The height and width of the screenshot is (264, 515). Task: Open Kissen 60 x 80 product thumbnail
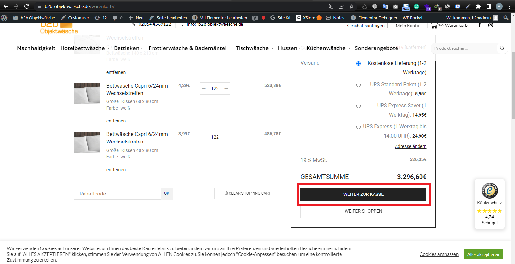coord(87,93)
